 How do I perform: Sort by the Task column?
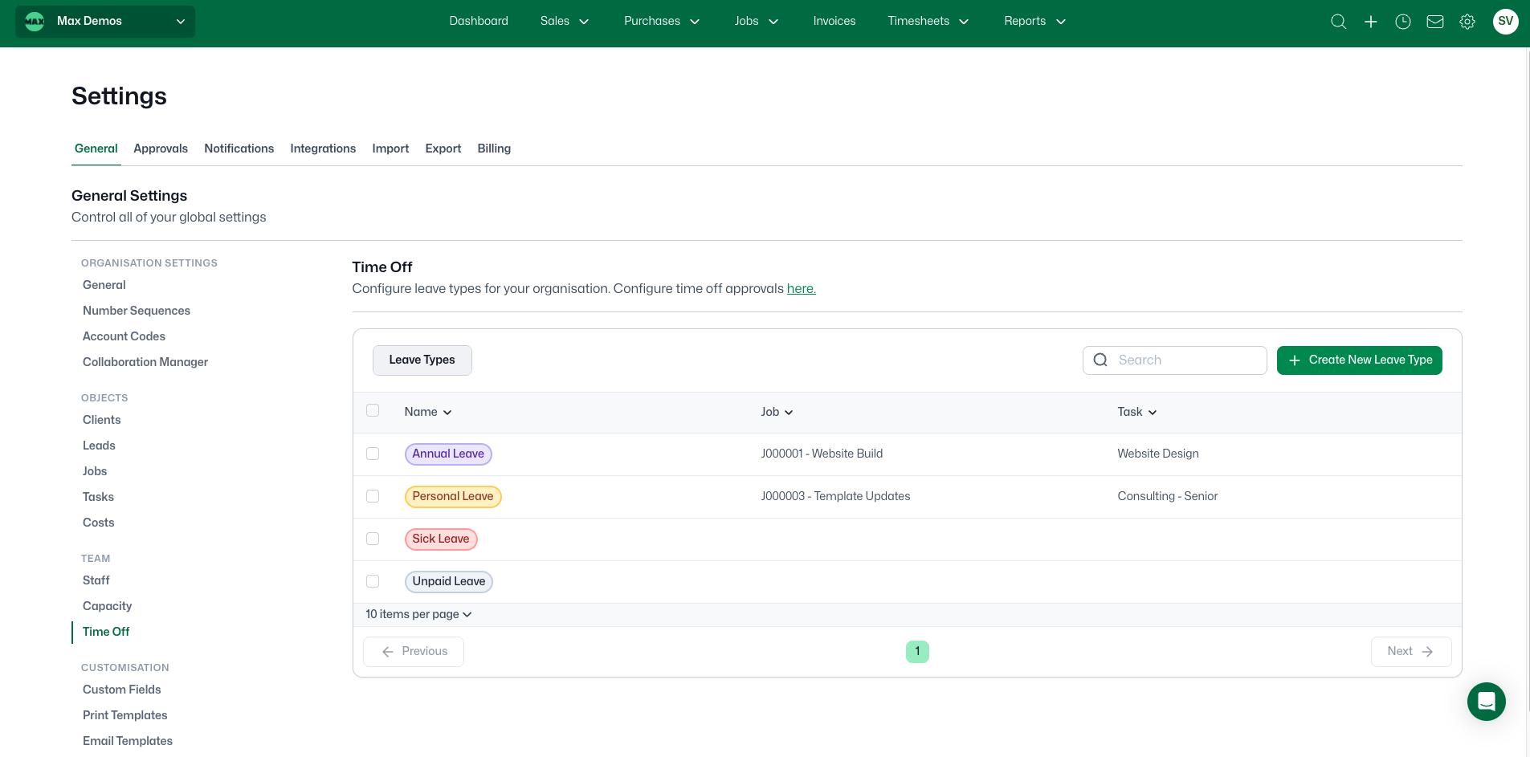1137,412
